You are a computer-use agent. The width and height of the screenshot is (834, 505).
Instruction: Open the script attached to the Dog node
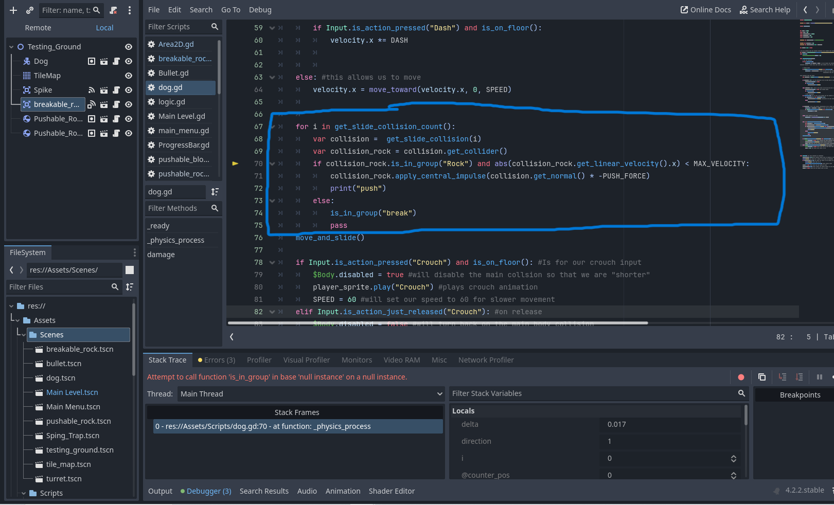tap(116, 61)
